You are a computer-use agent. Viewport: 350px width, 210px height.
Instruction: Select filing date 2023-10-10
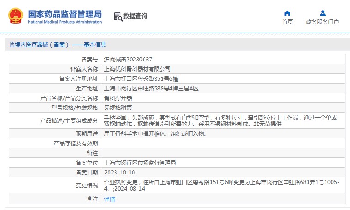pos(120,173)
